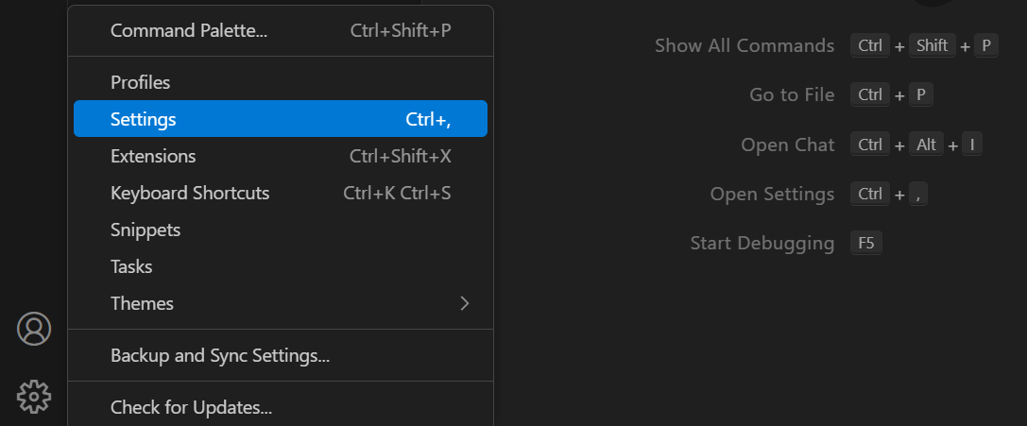Click Tasks in the menu
The width and height of the screenshot is (1027, 426).
(131, 266)
